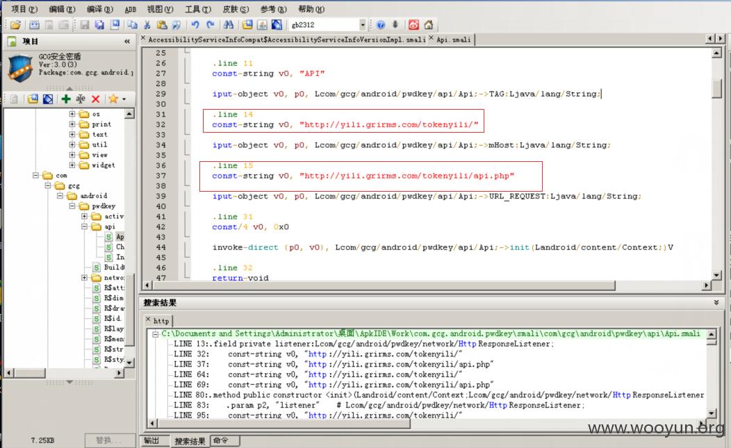Image resolution: width=731 pixels, height=448 pixels.
Task: Click the open-folder-location icon in project panel toolbar
Action: (x=33, y=99)
